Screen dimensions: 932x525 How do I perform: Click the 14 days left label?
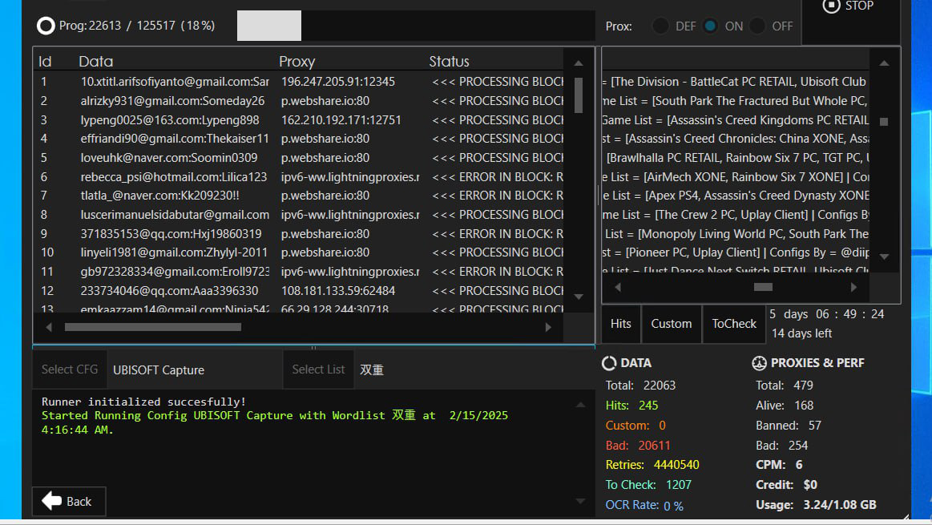[801, 333]
